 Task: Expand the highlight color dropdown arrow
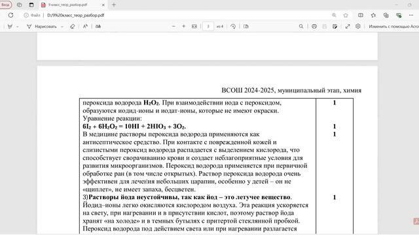[18, 27]
